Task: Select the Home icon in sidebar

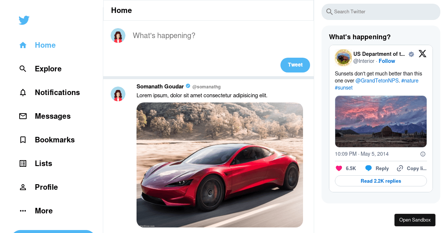Action: [x=23, y=45]
